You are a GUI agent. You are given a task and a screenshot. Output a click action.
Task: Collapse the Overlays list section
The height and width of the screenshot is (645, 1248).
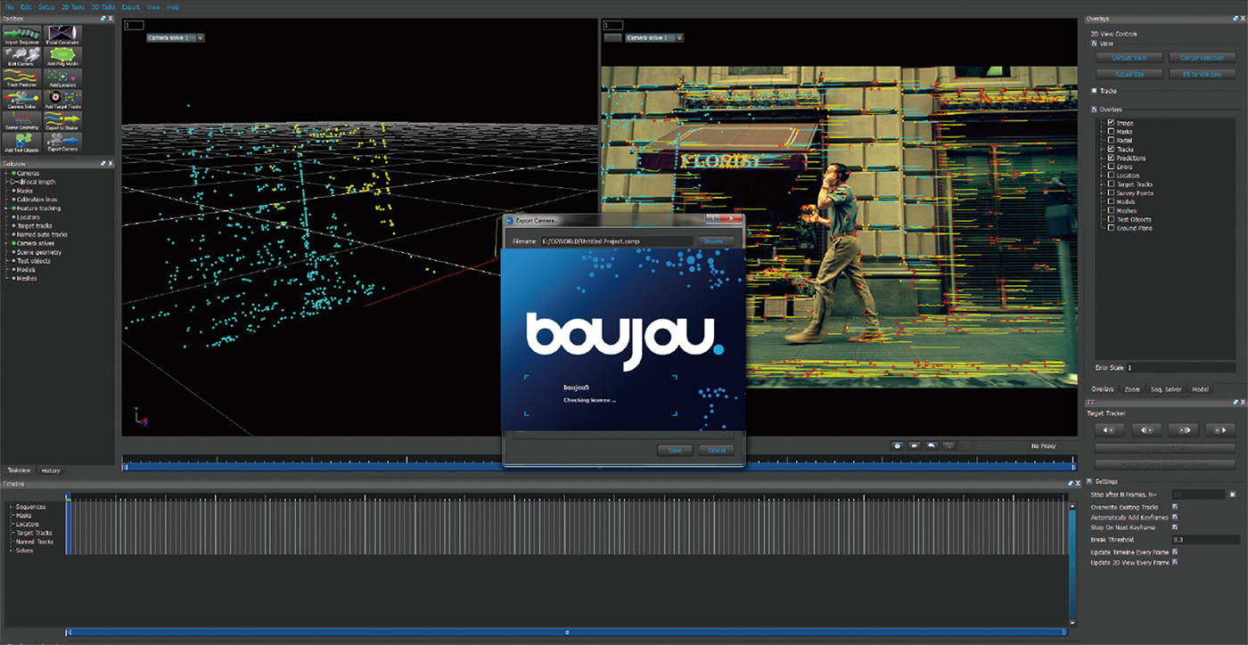click(1095, 110)
